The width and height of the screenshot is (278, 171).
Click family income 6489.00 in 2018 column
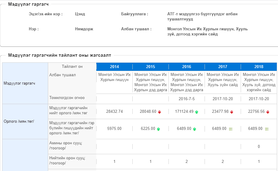click(x=255, y=129)
